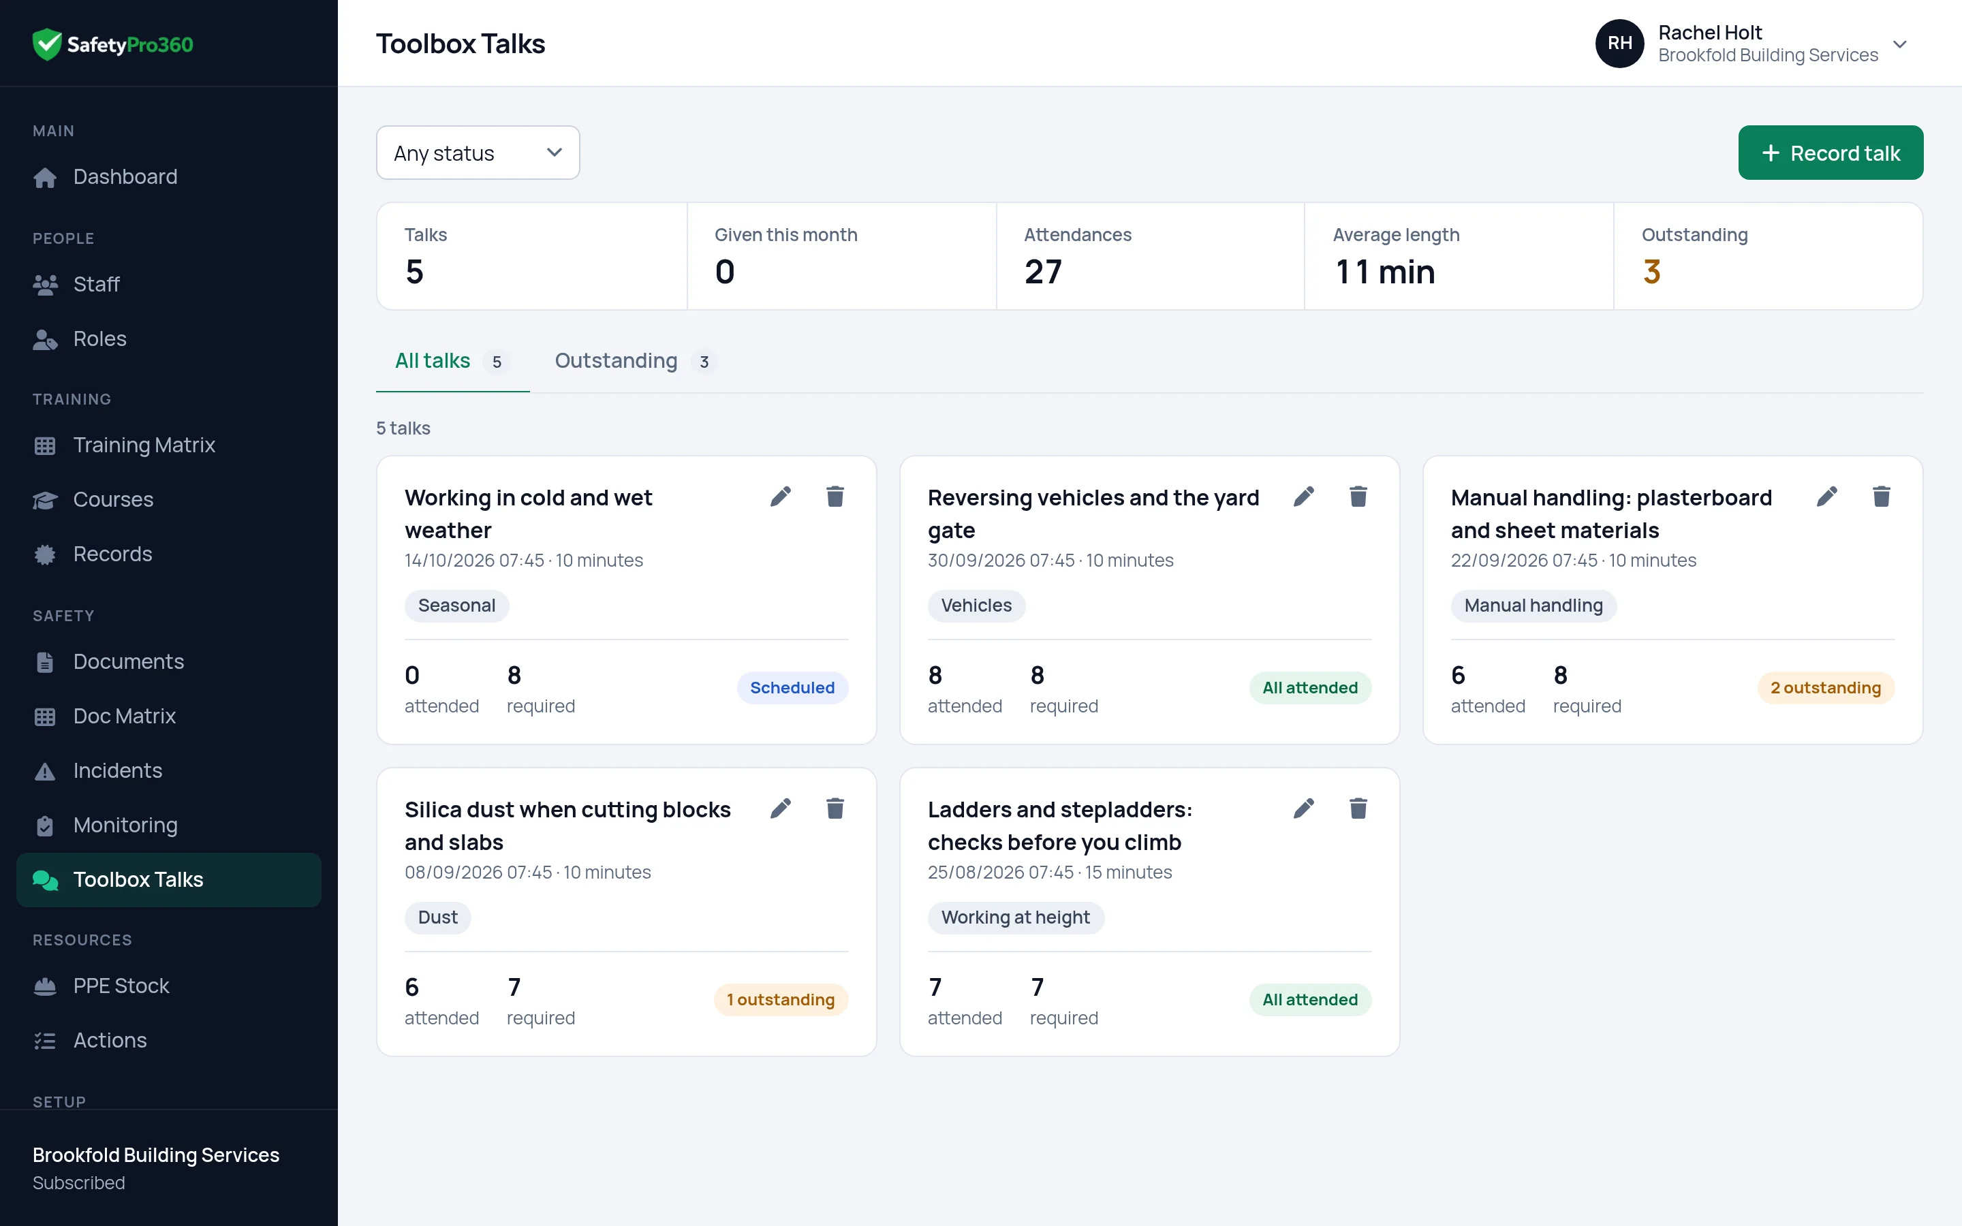Delete the Reversing vehicles and the yard gate talk

(x=1358, y=497)
